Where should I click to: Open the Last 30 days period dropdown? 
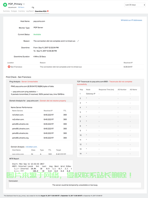135,5
